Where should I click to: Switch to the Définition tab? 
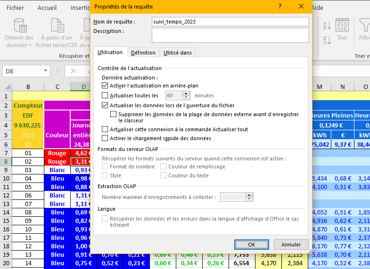tap(143, 53)
